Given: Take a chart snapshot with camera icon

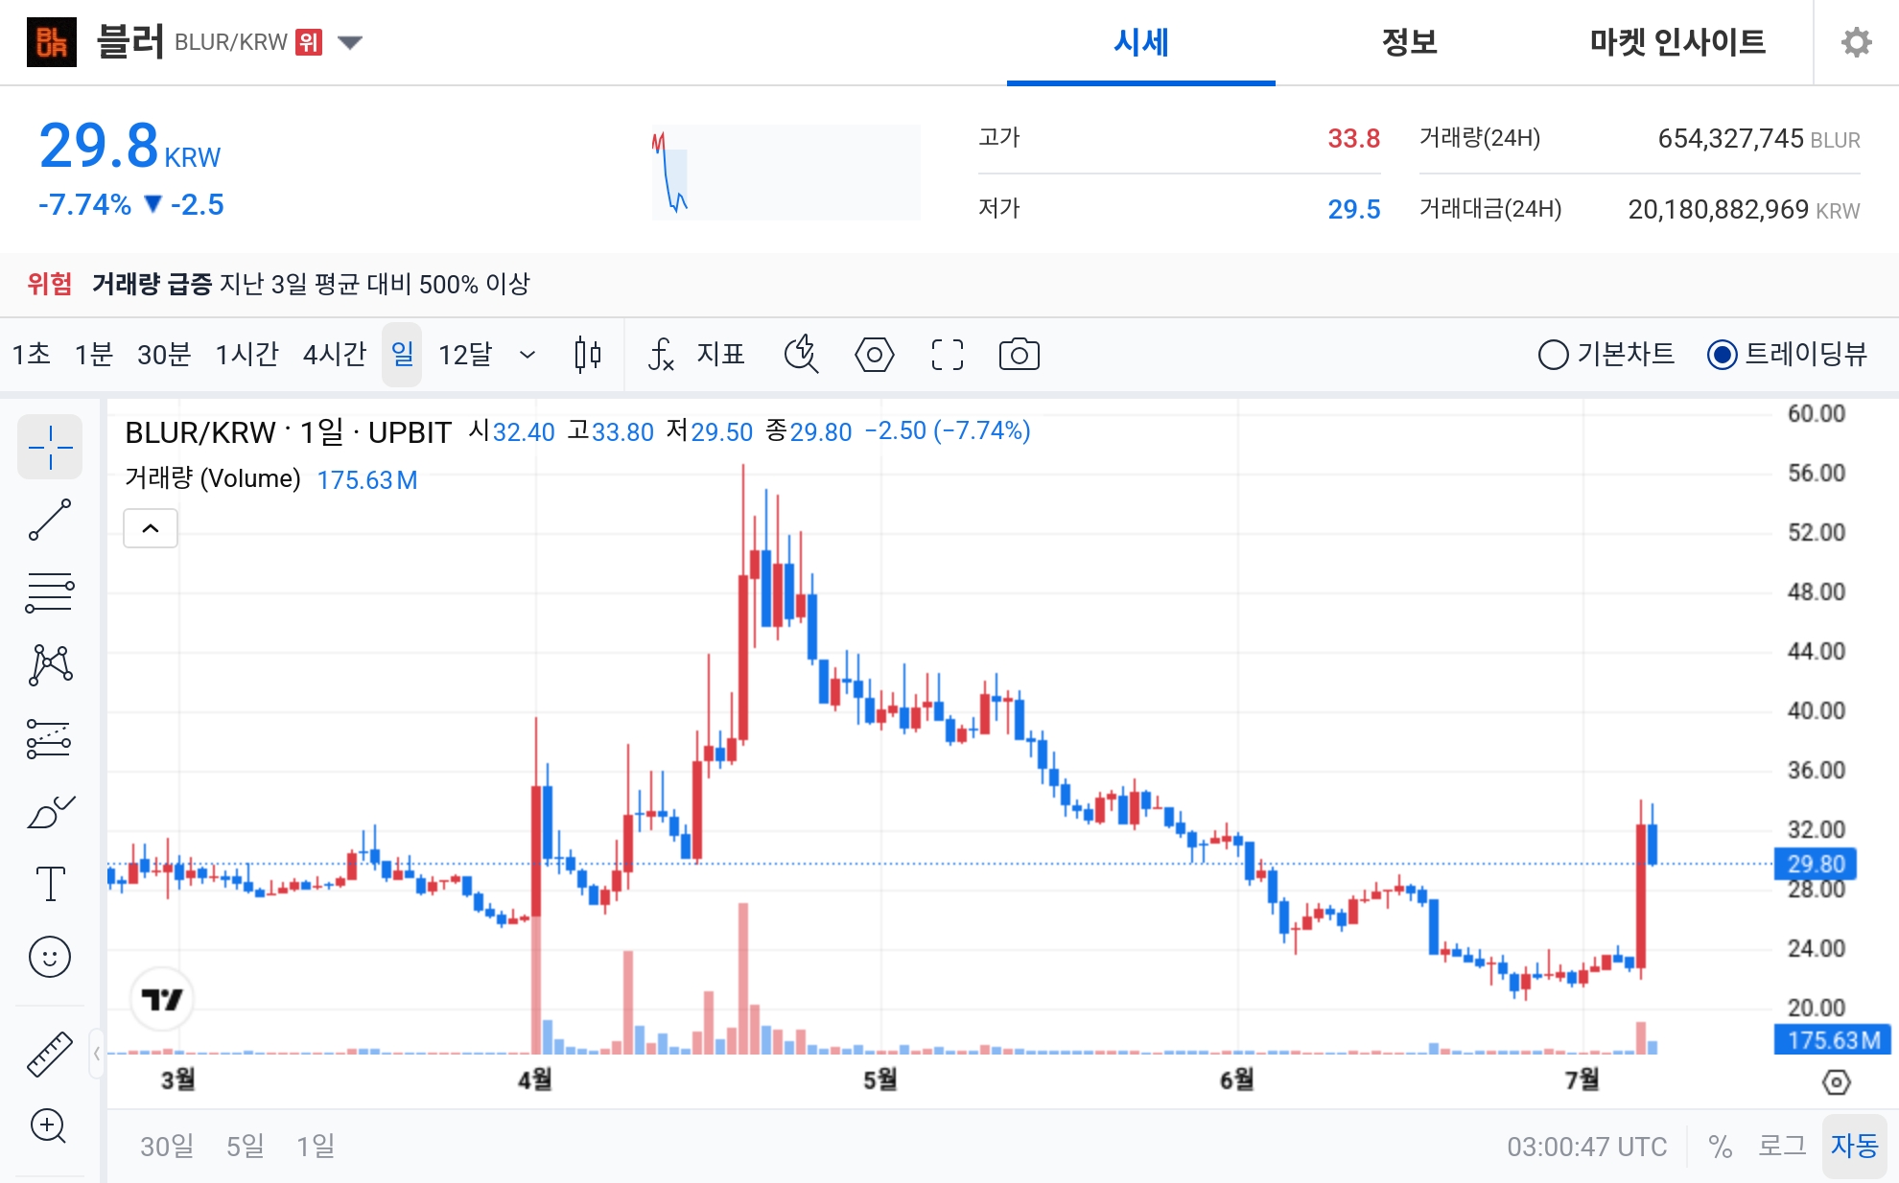Looking at the screenshot, I should point(1019,355).
